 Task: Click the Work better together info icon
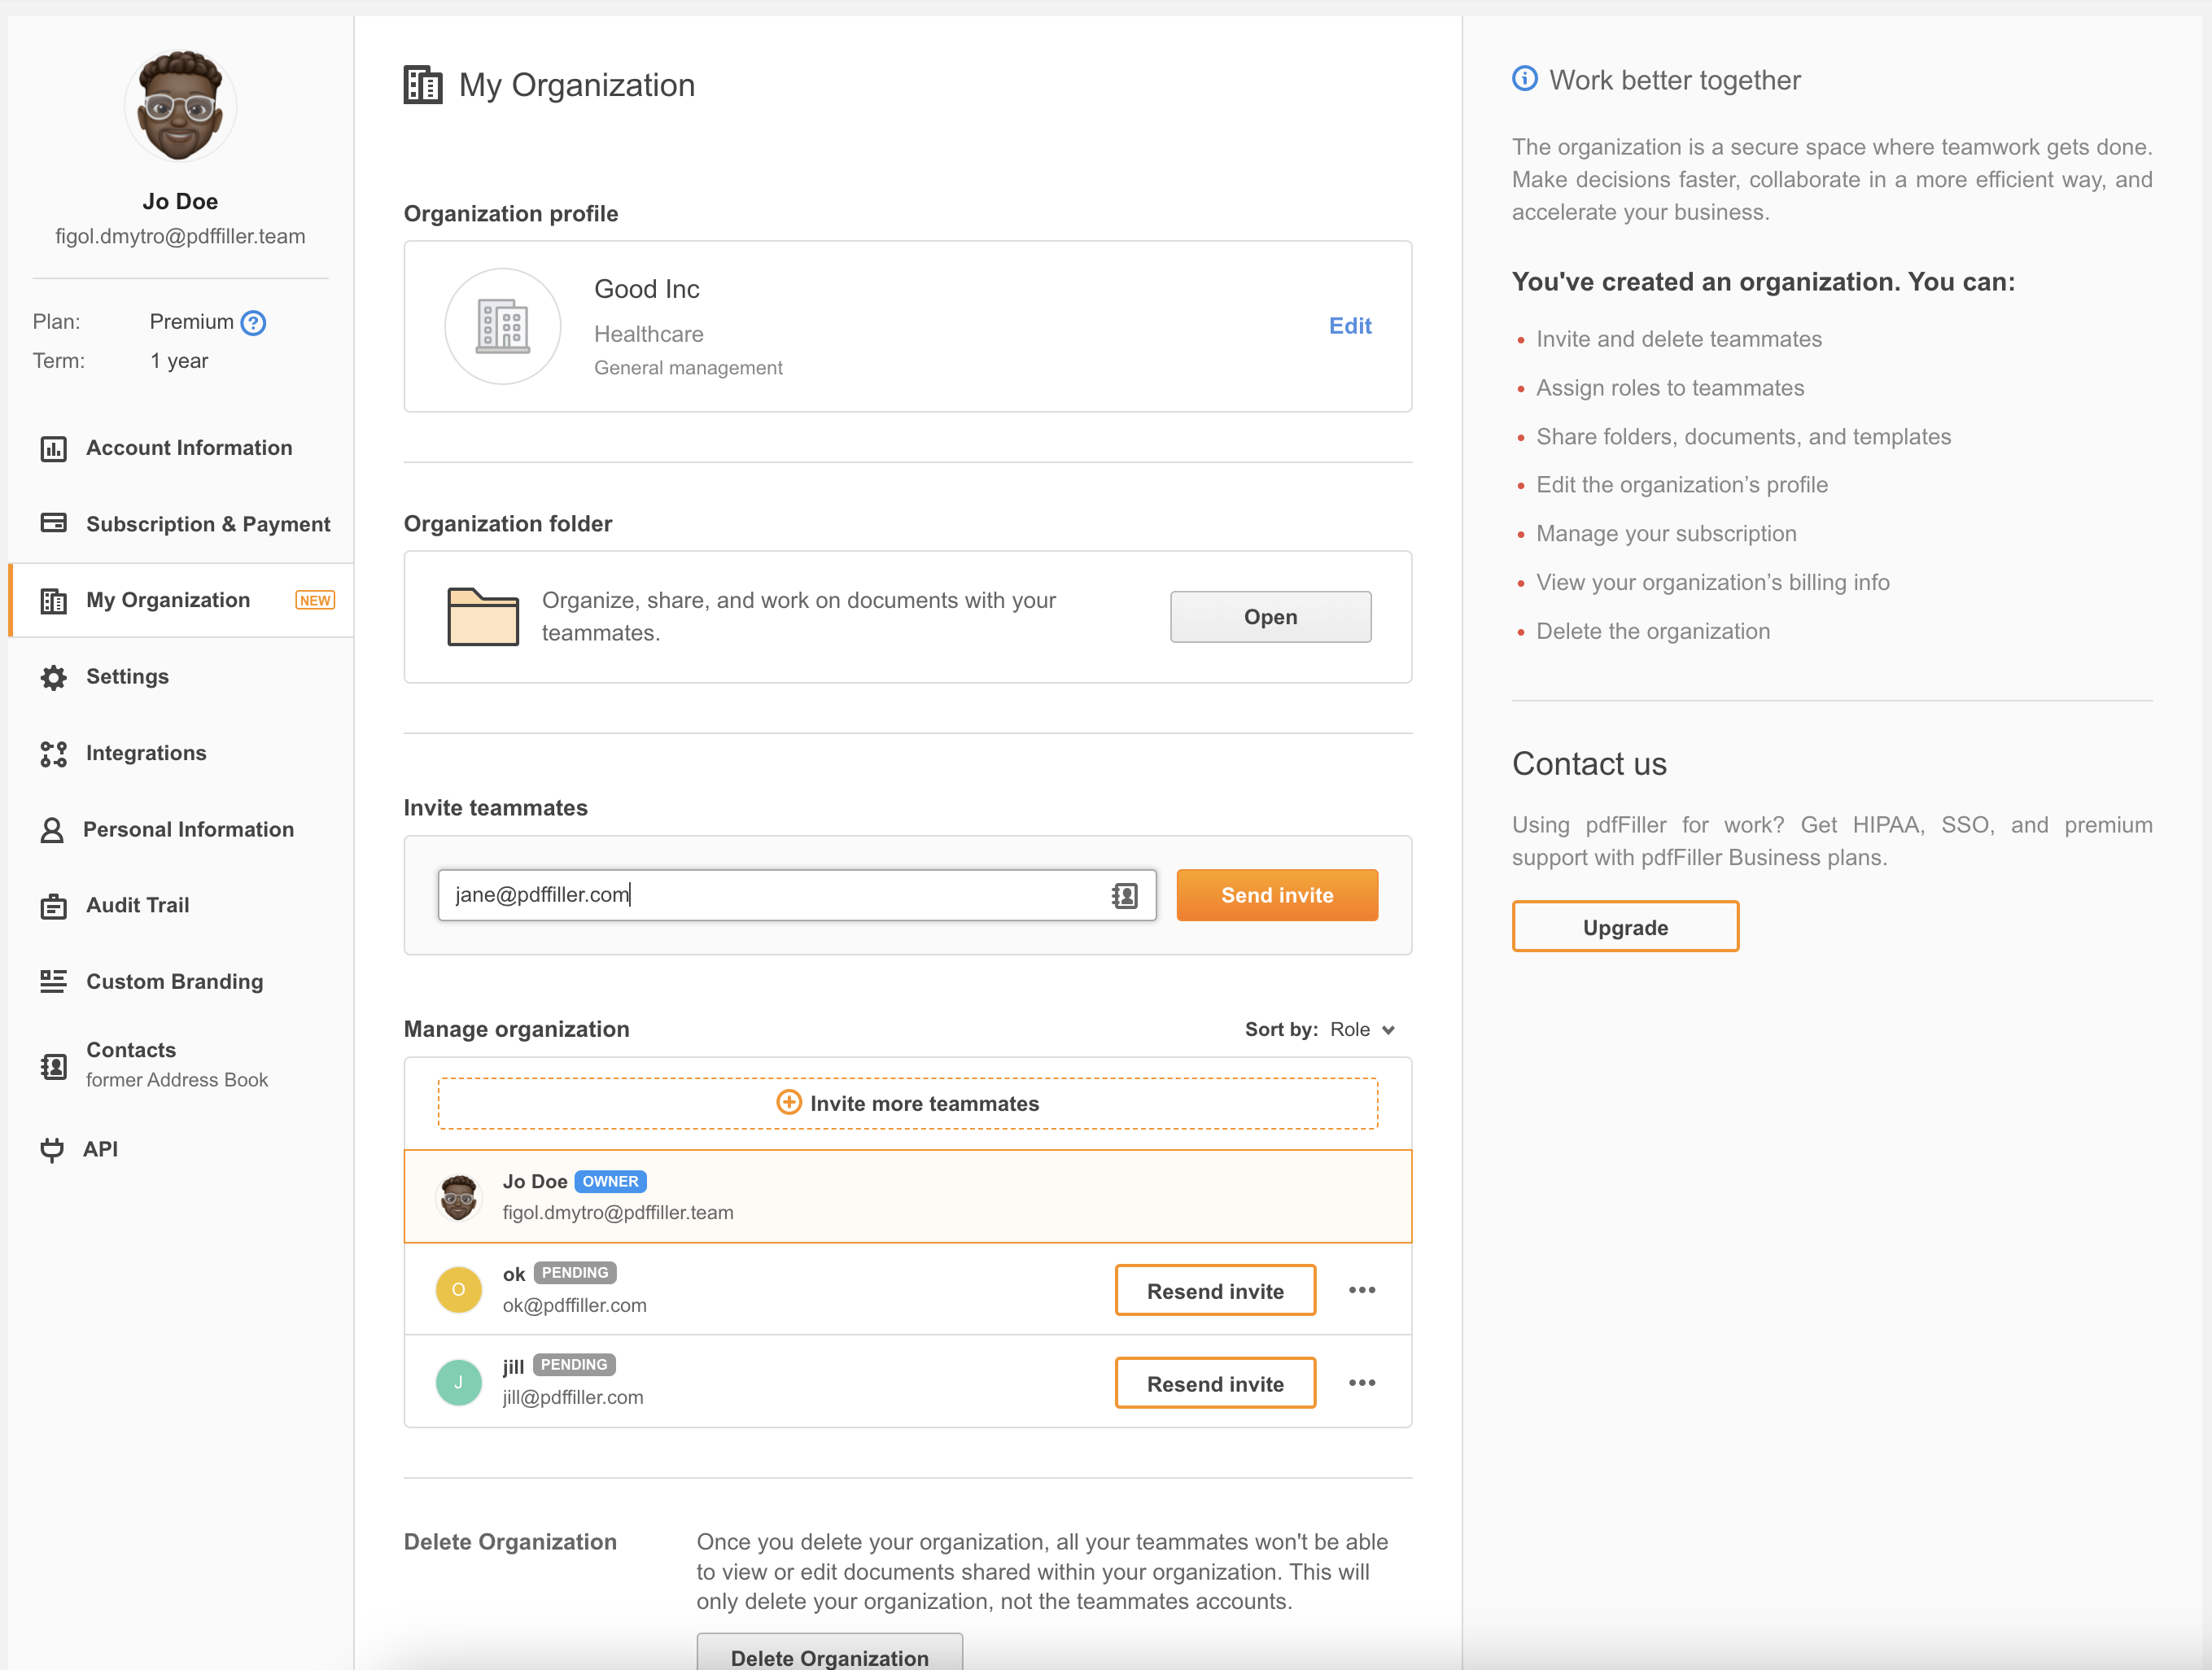click(x=1524, y=79)
